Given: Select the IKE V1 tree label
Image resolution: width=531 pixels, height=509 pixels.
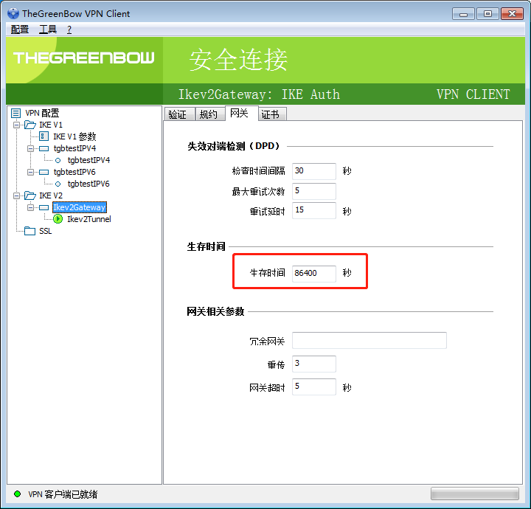Looking at the screenshot, I should tap(51, 125).
